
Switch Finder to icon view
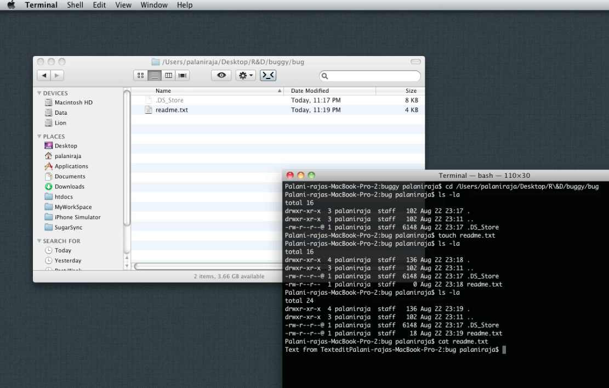click(140, 75)
